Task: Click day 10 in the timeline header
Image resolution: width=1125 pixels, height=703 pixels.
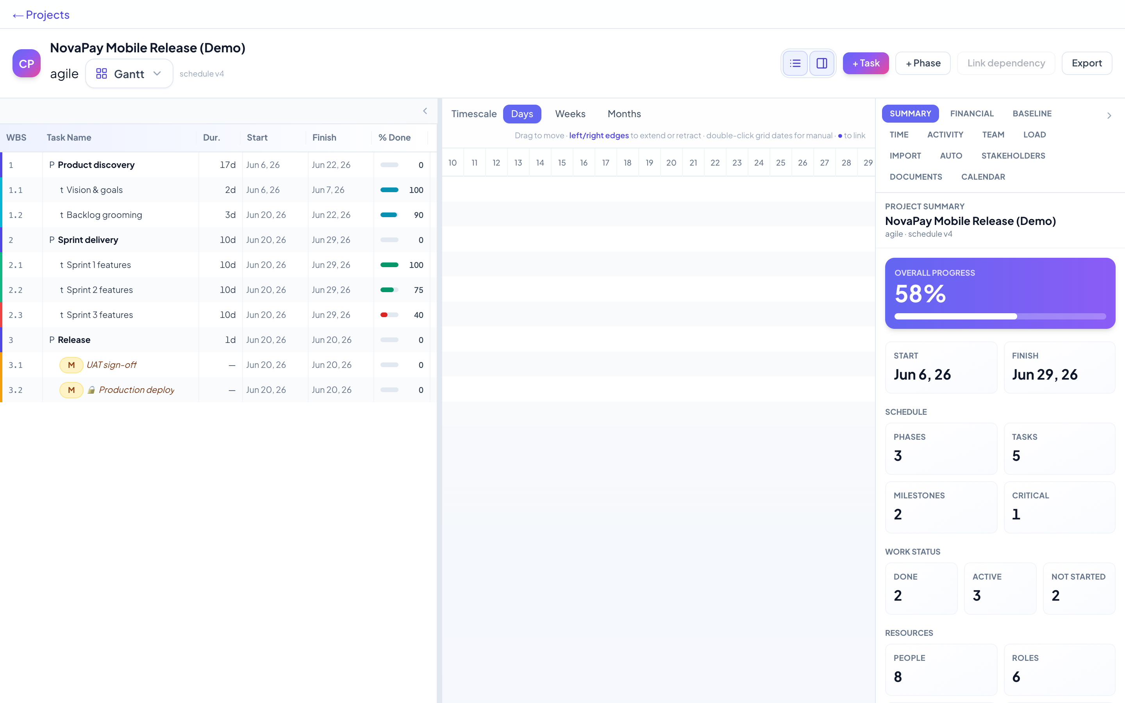Action: click(452, 163)
